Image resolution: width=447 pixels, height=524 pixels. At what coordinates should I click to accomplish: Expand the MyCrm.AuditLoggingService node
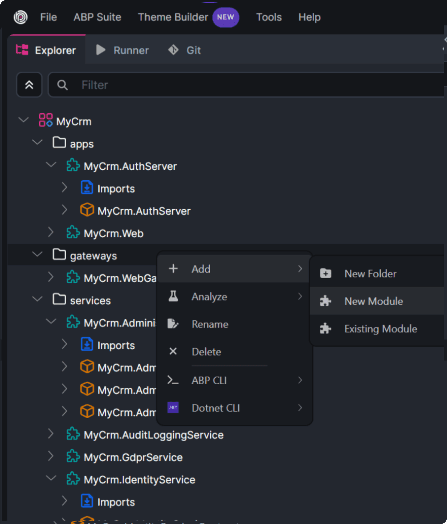[x=51, y=434]
